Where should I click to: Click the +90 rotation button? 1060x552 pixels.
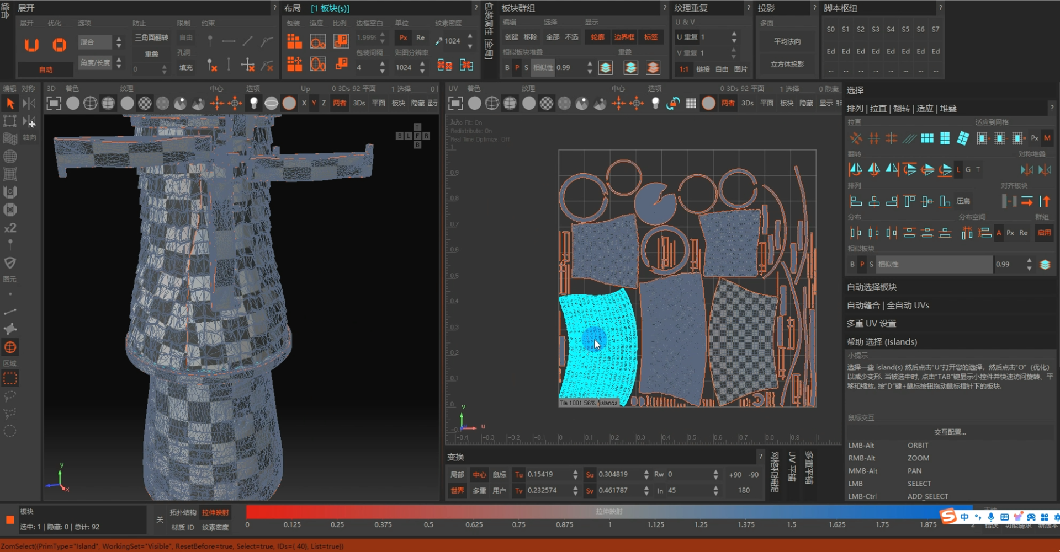pyautogui.click(x=735, y=474)
